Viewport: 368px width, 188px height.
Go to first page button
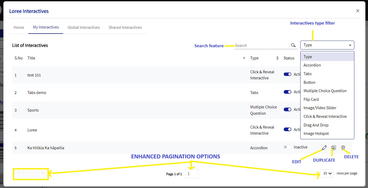(19, 173)
